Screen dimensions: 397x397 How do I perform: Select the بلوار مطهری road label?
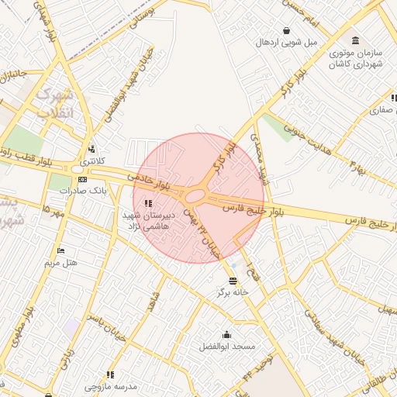pyautogui.click(x=22, y=327)
